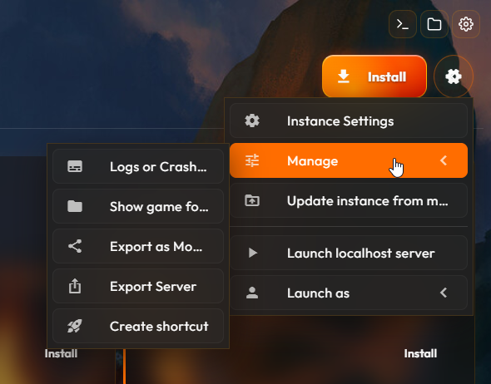Click the bottom-right Install label

coord(420,354)
